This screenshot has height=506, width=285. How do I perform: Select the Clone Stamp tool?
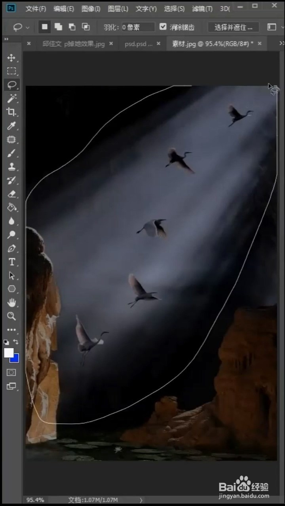click(x=11, y=166)
